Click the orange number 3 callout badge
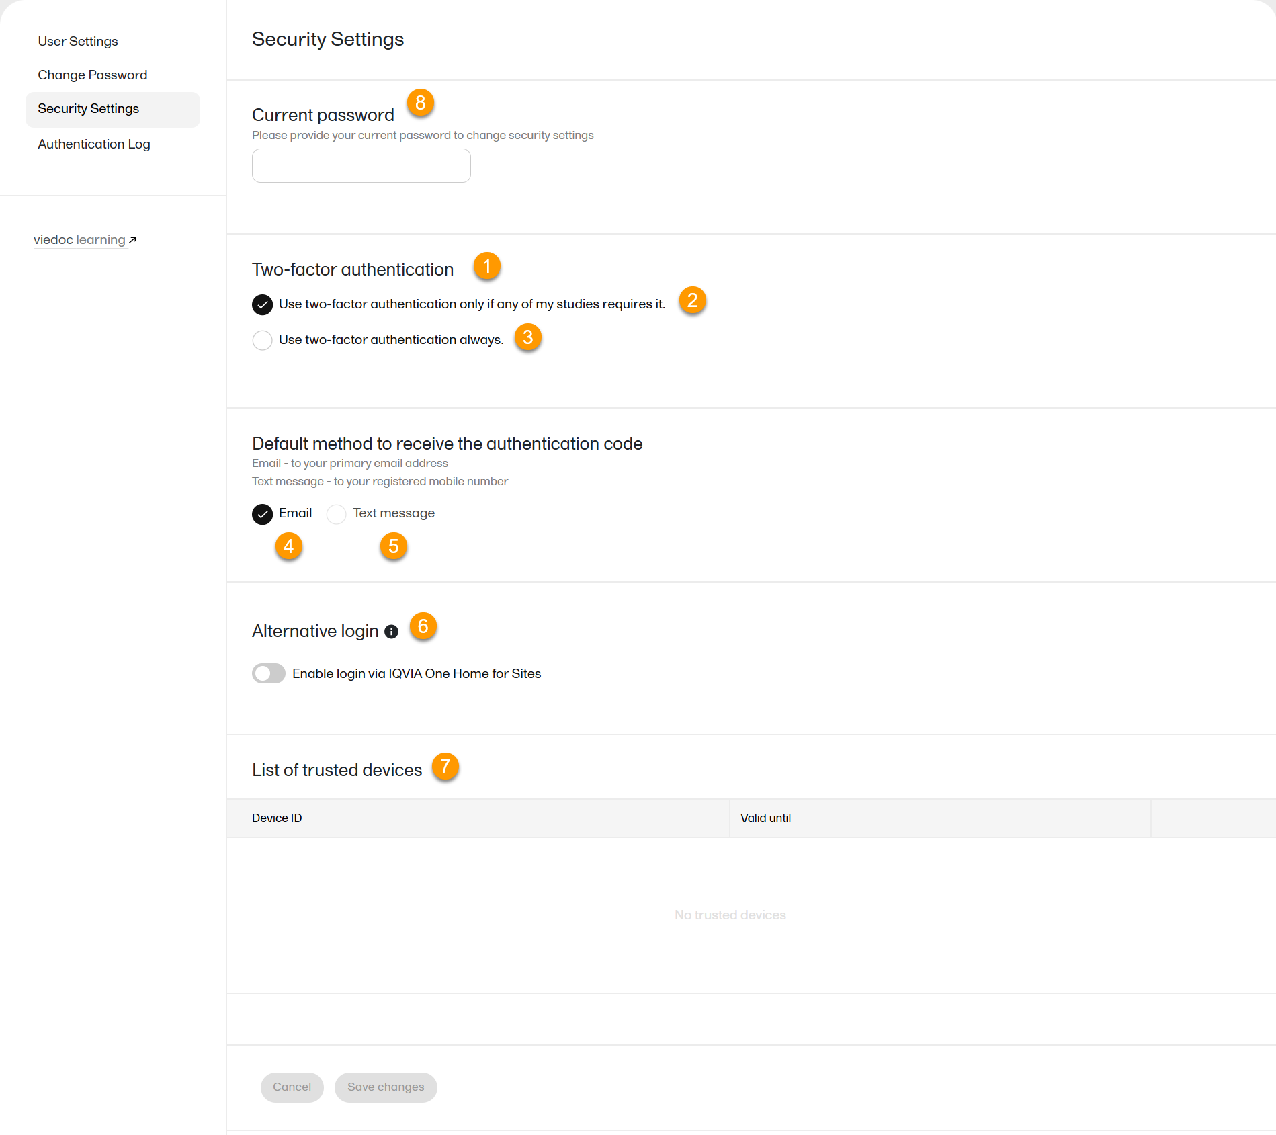Screen dimensions: 1276x1135 tap(527, 337)
